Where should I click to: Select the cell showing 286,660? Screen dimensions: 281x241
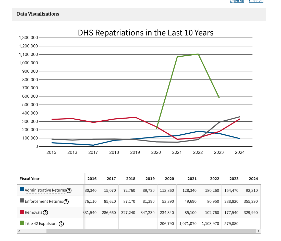[109, 212]
